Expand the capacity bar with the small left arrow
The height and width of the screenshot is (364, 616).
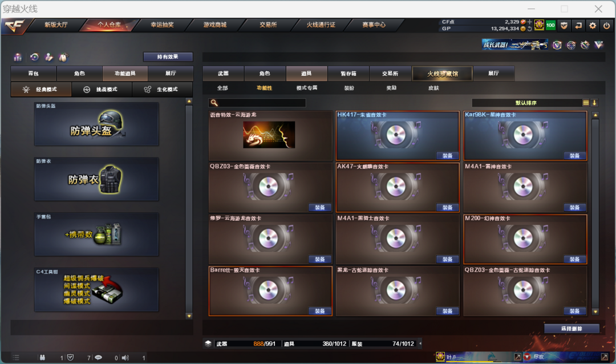(420, 343)
